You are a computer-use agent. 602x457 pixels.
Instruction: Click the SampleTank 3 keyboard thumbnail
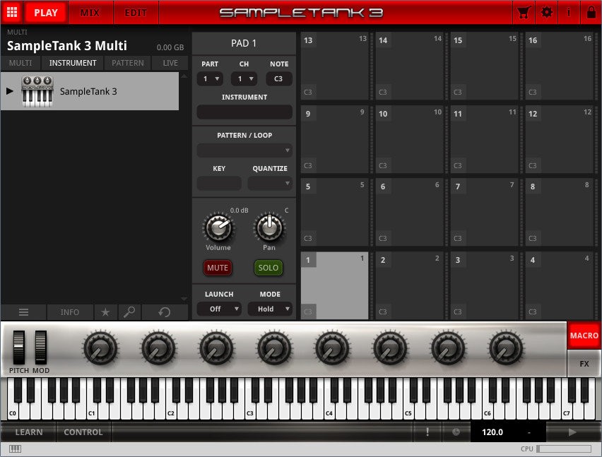[x=37, y=91]
